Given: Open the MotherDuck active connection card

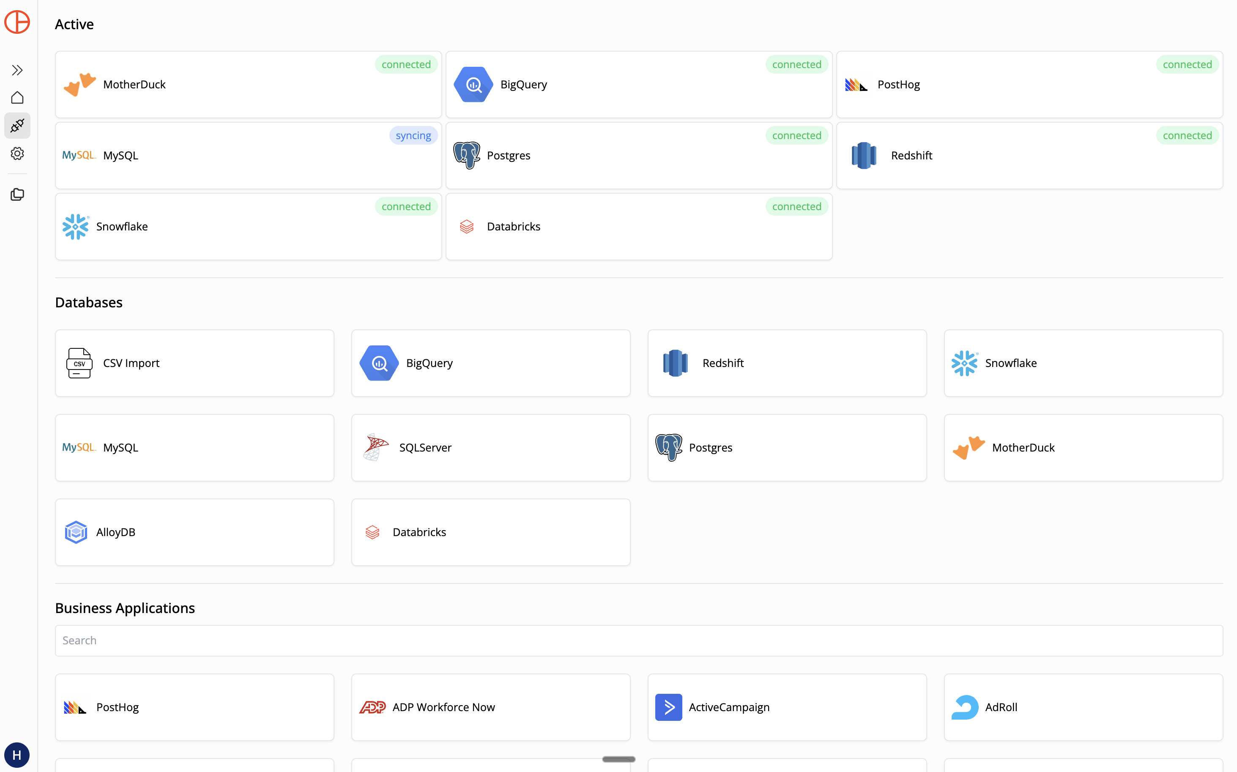Looking at the screenshot, I should (248, 84).
